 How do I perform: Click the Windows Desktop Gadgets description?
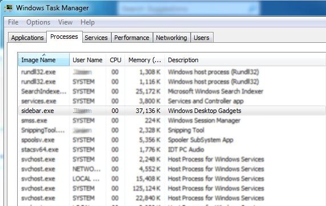[204, 111]
